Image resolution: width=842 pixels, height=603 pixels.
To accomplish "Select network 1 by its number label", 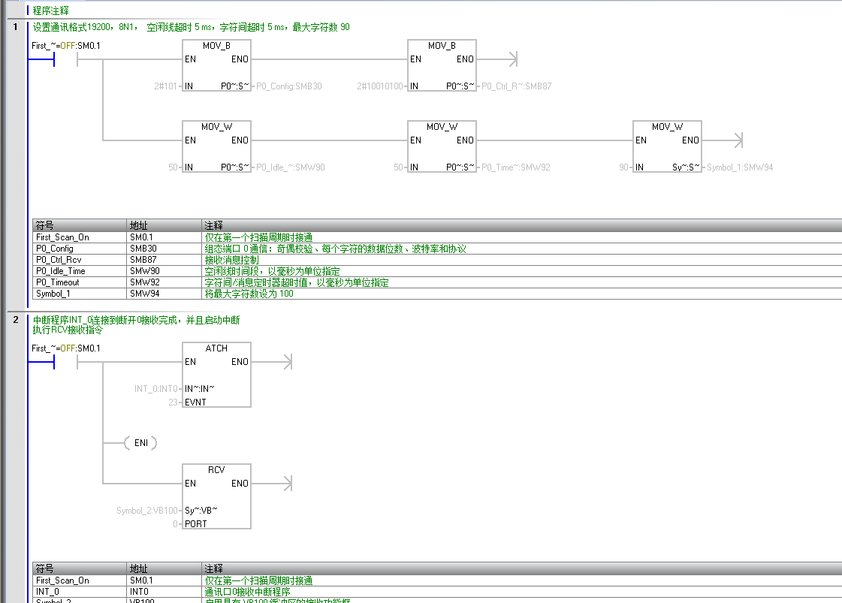I will point(15,27).
